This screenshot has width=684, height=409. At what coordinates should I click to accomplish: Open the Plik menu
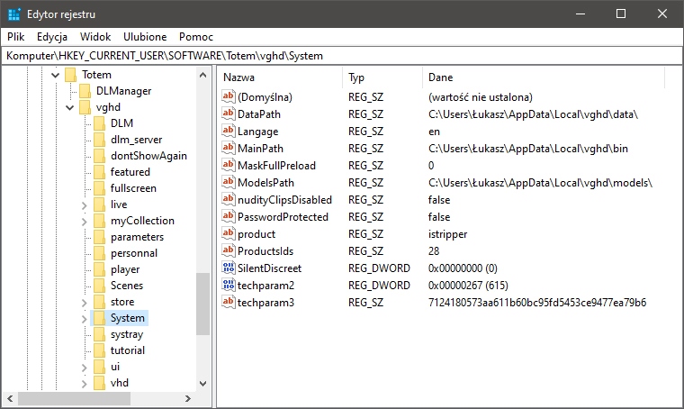(x=16, y=37)
